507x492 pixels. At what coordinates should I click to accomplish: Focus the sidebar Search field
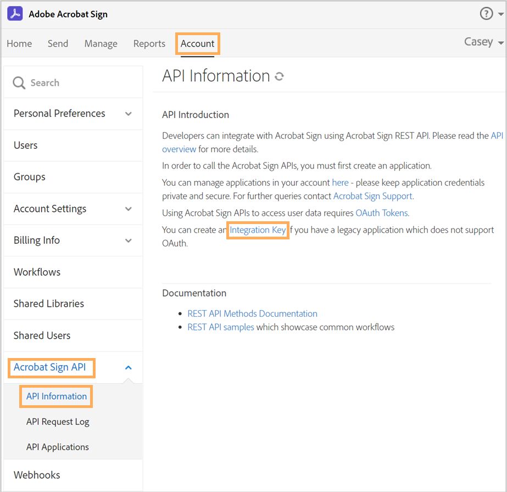coord(73,83)
